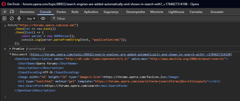
Task: Create a live expression with the eye icon
Action: pos(43,19)
